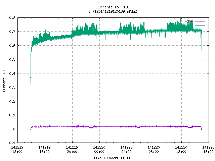This screenshot has height=161, width=215.
Task: Click the y-axis tick value 0
Action: [x=14, y=129]
